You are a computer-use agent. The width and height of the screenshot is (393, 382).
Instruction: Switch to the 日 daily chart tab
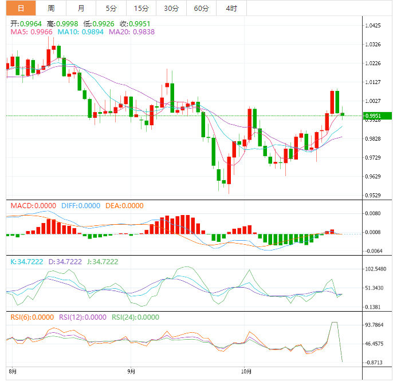point(21,8)
